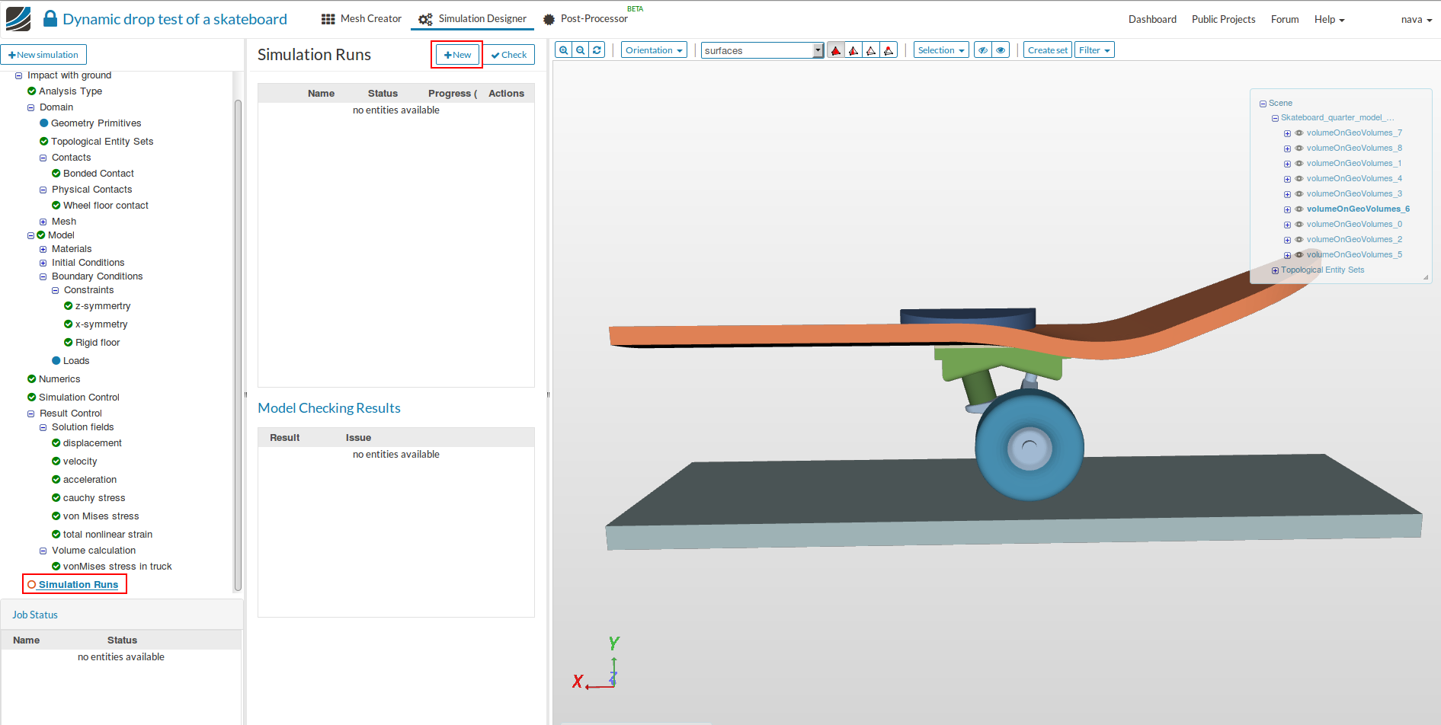This screenshot has width=1441, height=725.
Task: Select the z-symmertry constraint
Action: (x=103, y=306)
